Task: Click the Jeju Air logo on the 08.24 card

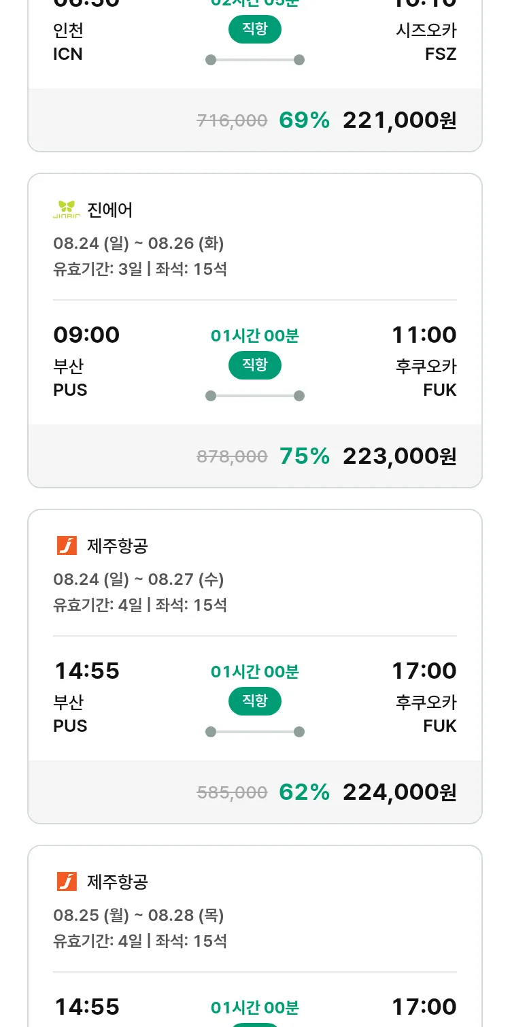Action: tap(67, 545)
